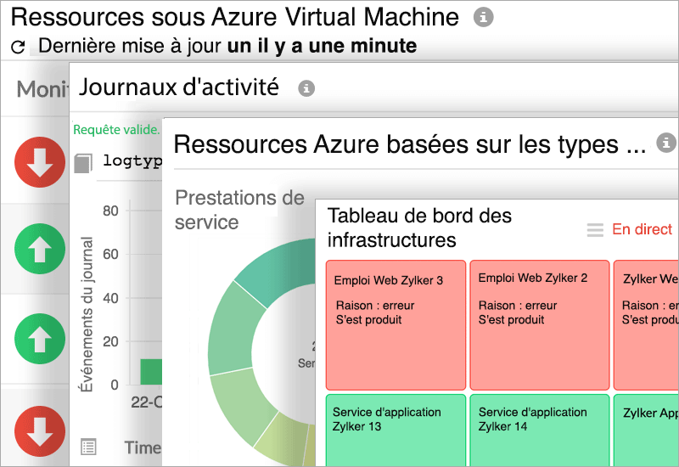Screen dimensions: 679x467
Task: Click the Journaux d'activité heading
Action: (178, 87)
